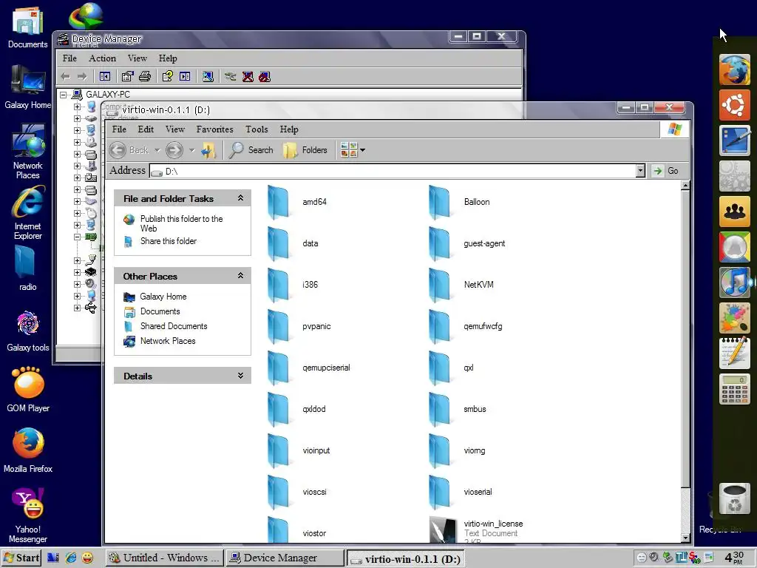Click the file list scrollbar down arrow
Image resolution: width=757 pixels, height=568 pixels.
tap(685, 538)
